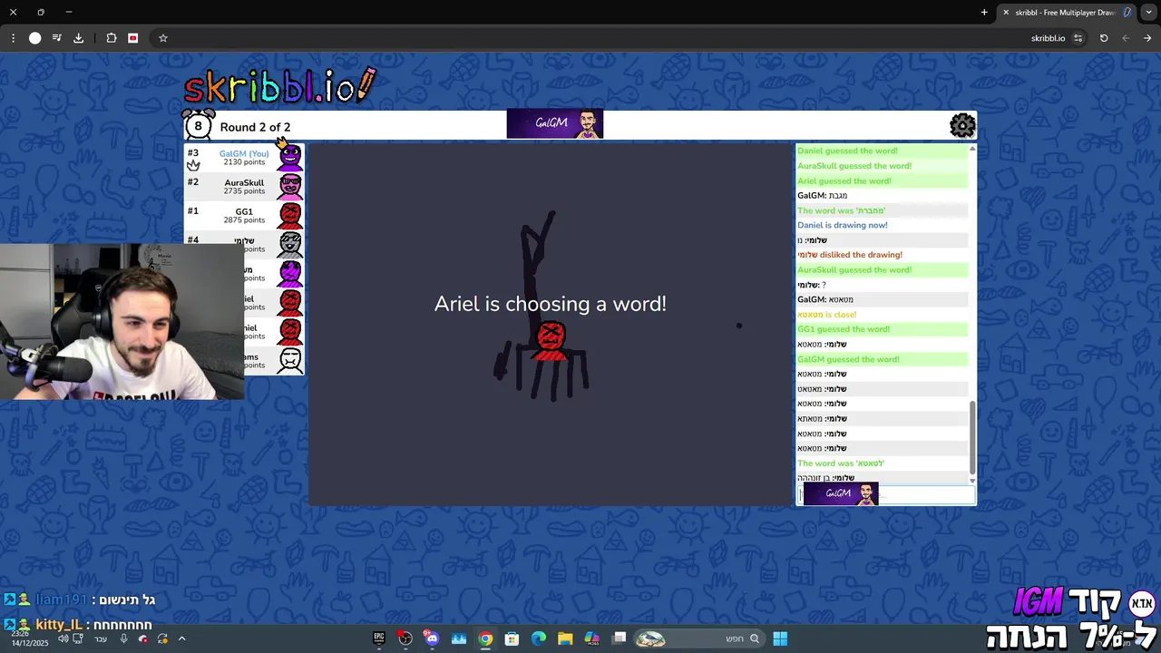Open a new browser tab
The width and height of the screenshot is (1161, 653).
(984, 12)
